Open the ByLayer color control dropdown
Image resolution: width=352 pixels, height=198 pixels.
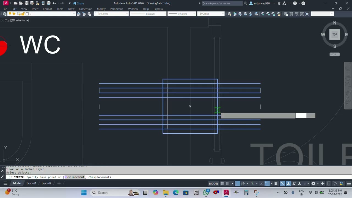tap(127, 14)
